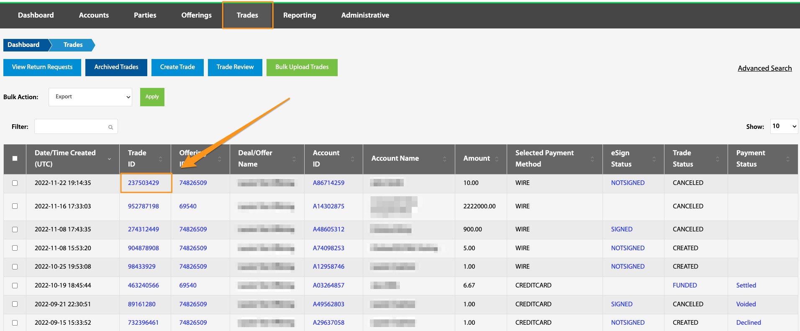Viewport: 800px width, 331px height.
Task: Open the Dashboard top menu
Action: [36, 15]
